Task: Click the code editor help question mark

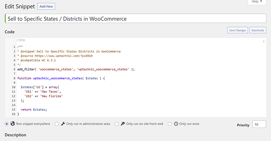Action: click(264, 42)
